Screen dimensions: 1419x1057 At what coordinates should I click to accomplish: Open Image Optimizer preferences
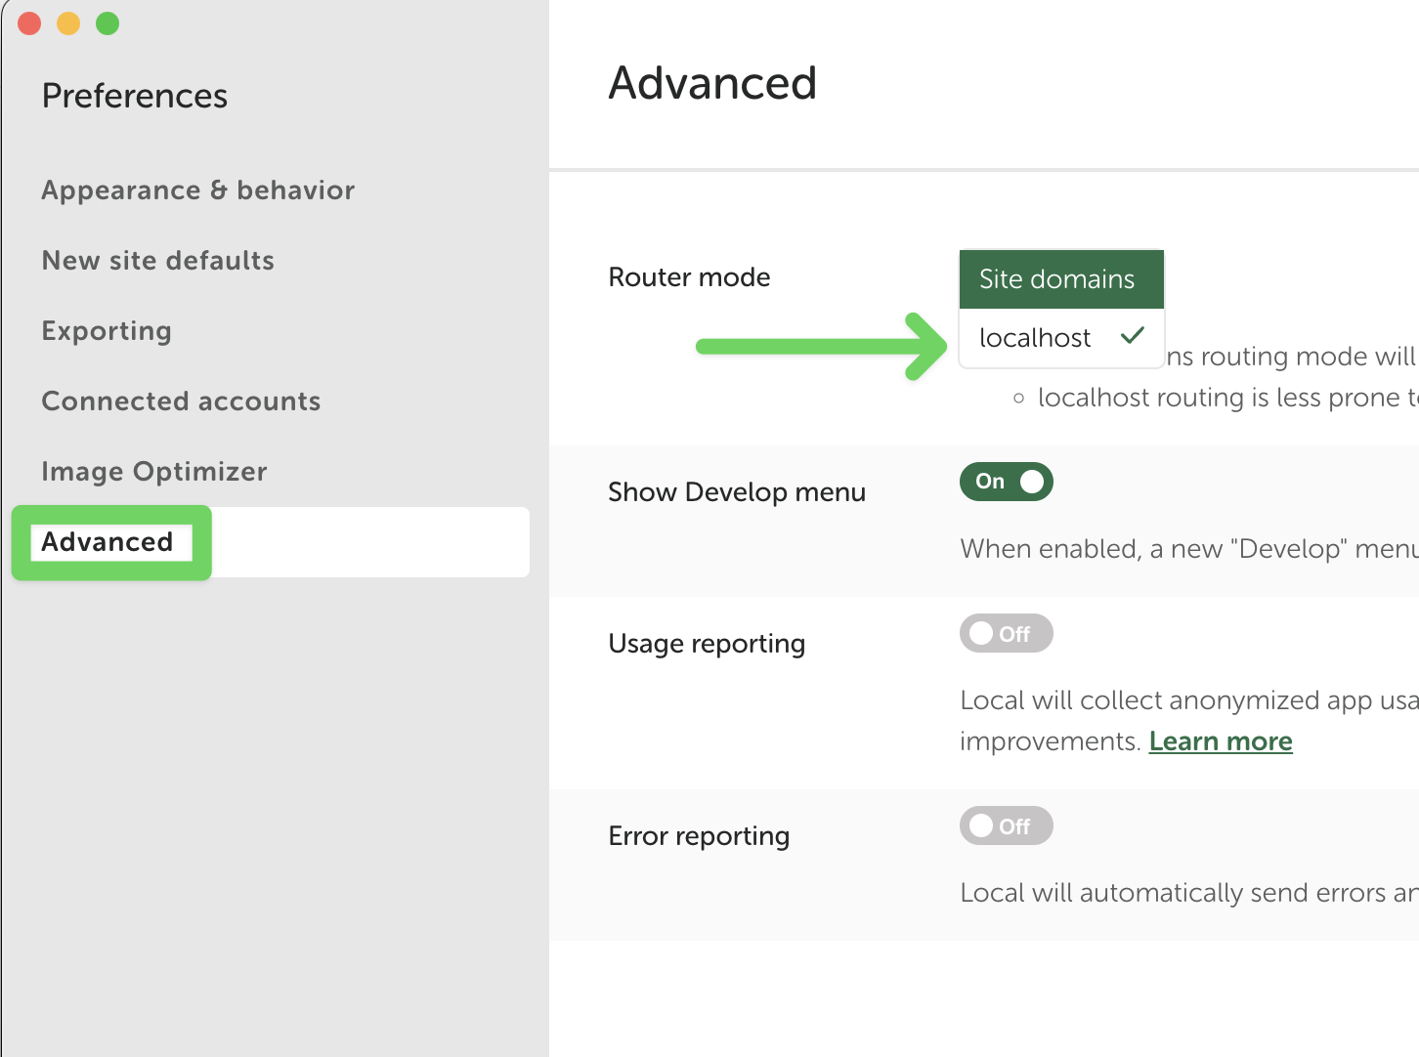click(x=154, y=472)
